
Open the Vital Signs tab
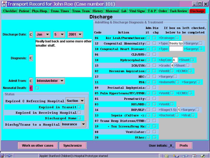pos(137,11)
